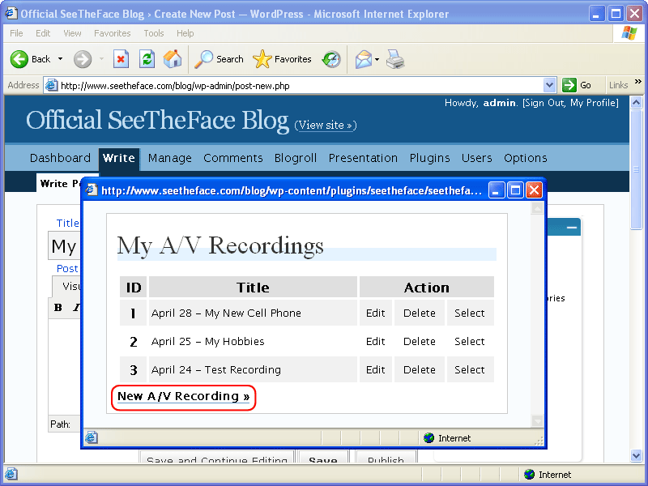
Task: Open History clock icon
Action: [x=331, y=59]
